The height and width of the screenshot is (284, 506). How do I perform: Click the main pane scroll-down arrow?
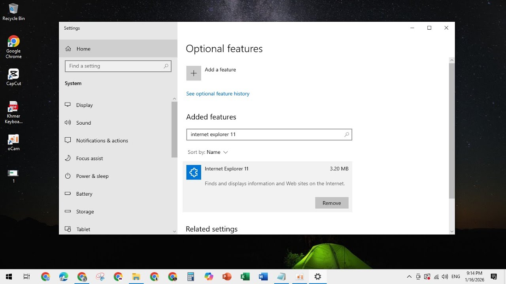(452, 232)
